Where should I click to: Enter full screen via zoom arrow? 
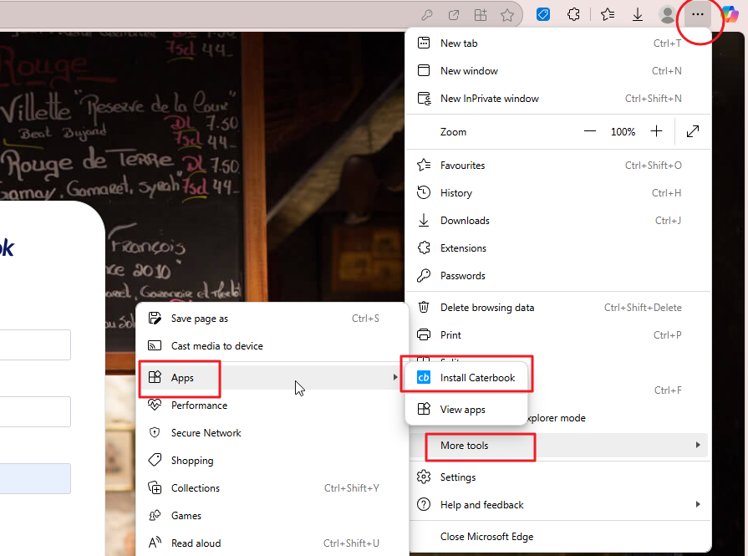[x=693, y=131]
